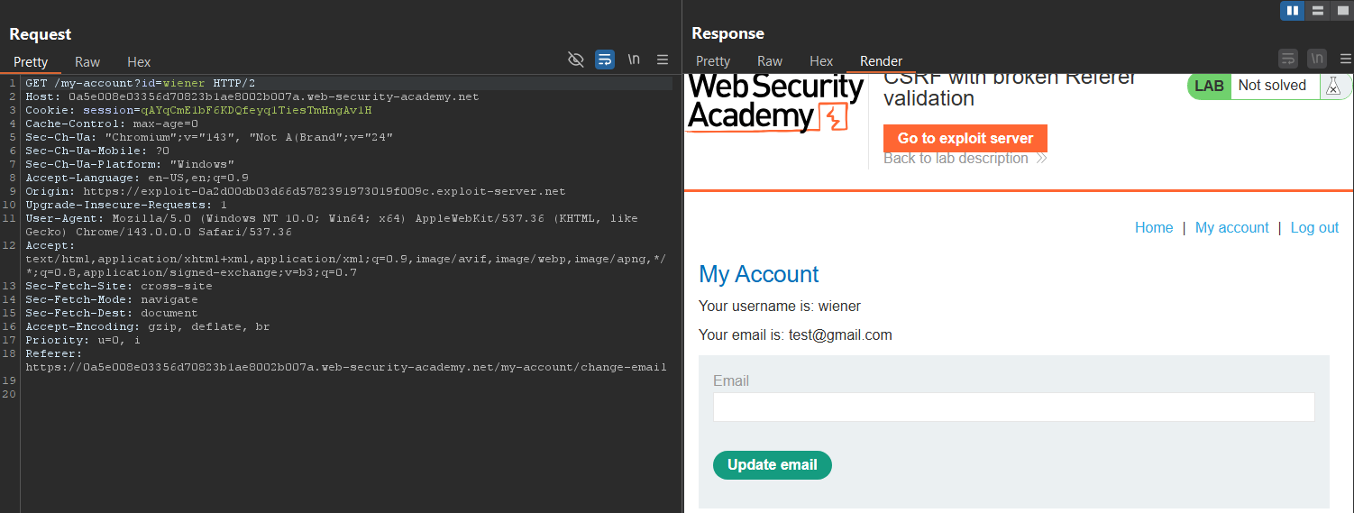1354x513 pixels.
Task: Open the My account link
Action: point(1231,227)
